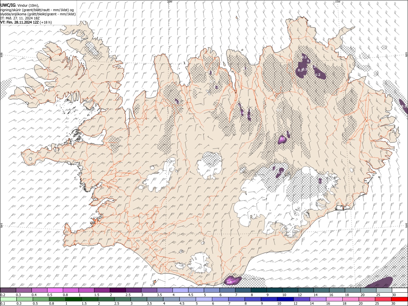Click the "rigning/skúrir" legend description line

37,10
